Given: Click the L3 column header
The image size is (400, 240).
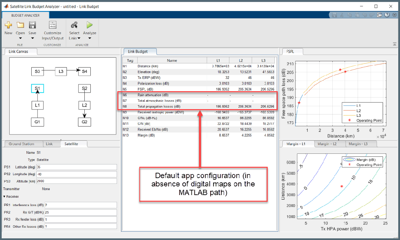Looking at the screenshot, I should [x=263, y=61].
